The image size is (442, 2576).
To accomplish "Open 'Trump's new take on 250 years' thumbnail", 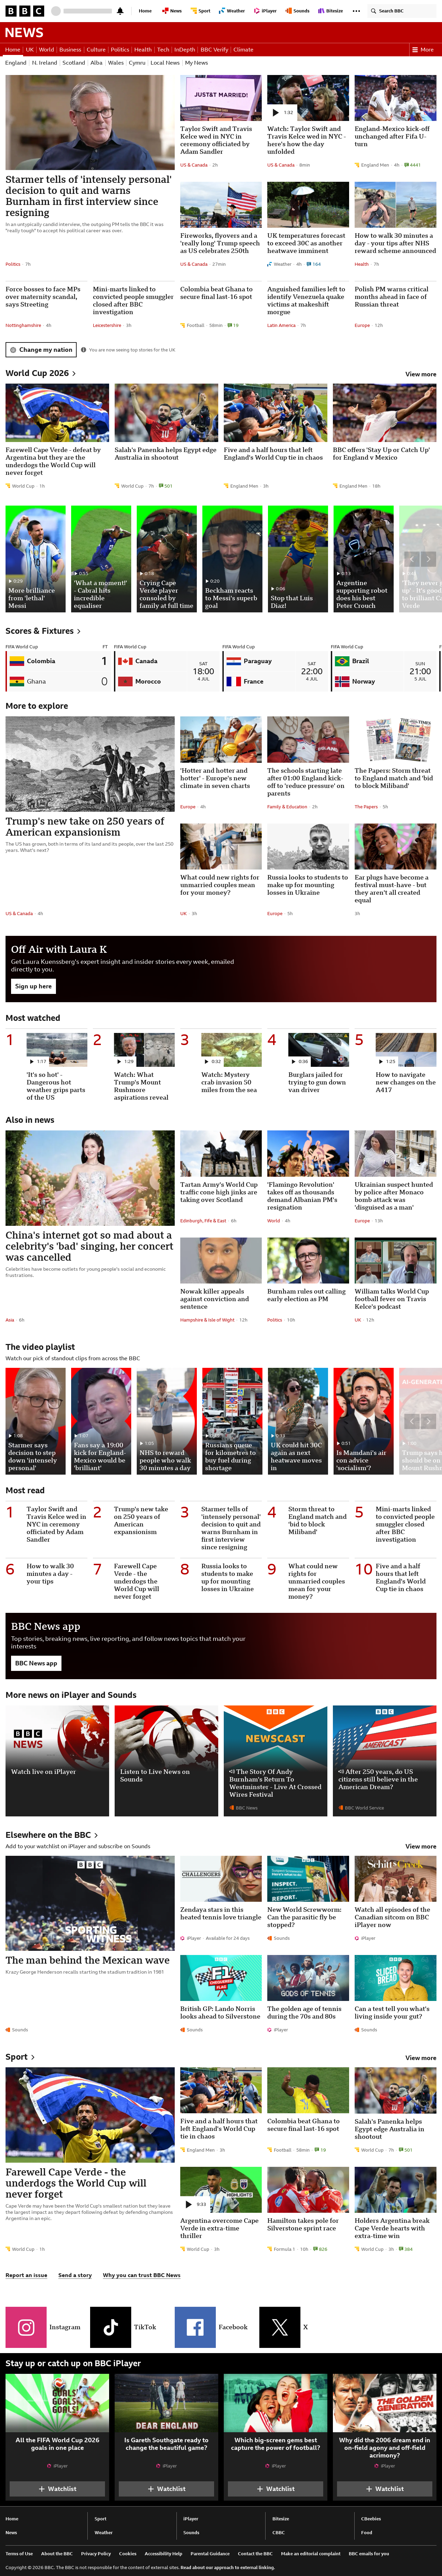I will [90, 764].
